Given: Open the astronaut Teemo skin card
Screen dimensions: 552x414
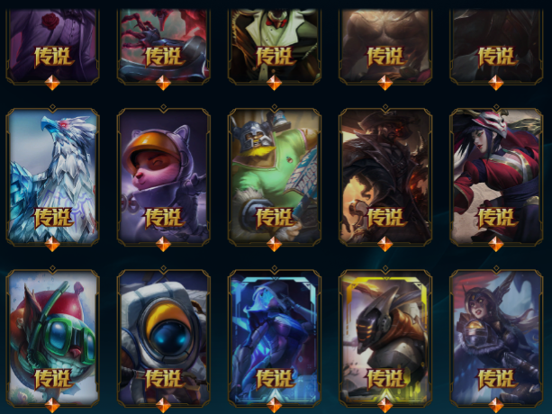Looking at the screenshot, I should pyautogui.click(x=163, y=175).
